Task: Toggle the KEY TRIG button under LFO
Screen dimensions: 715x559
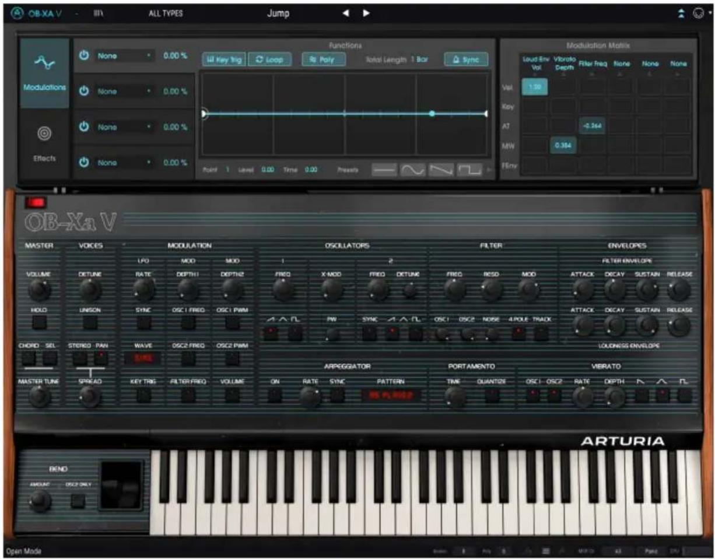Action: 143,396
